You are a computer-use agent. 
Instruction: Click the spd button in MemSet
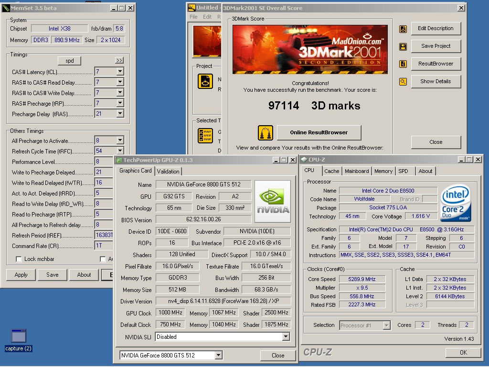tap(70, 61)
